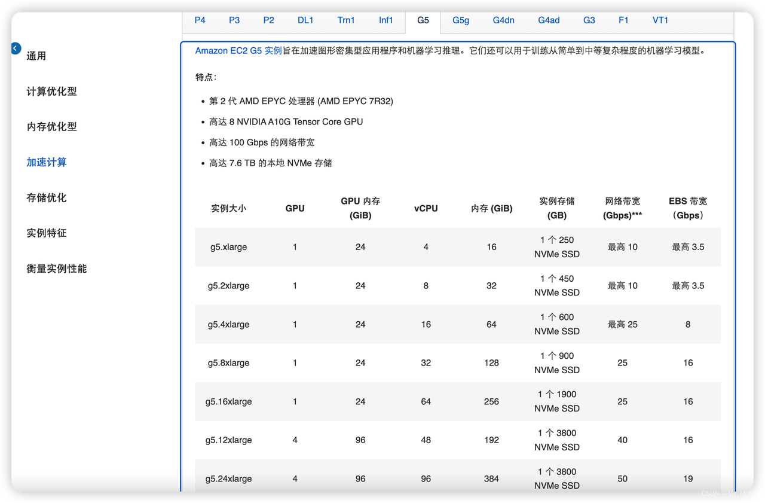Select 实例特征 in the sidebar
This screenshot has width=765, height=503.
click(x=47, y=233)
